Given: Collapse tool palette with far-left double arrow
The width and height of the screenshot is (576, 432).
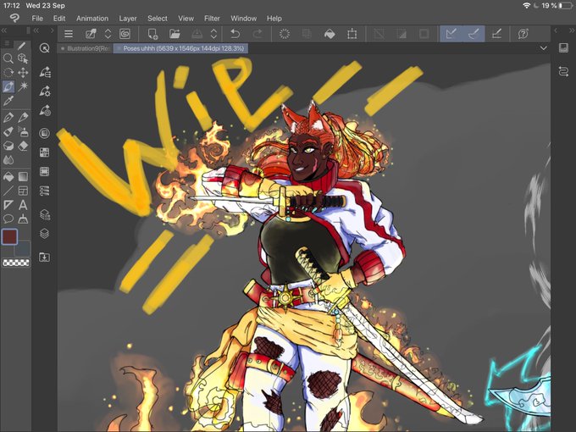Looking at the screenshot, I should [4, 30].
